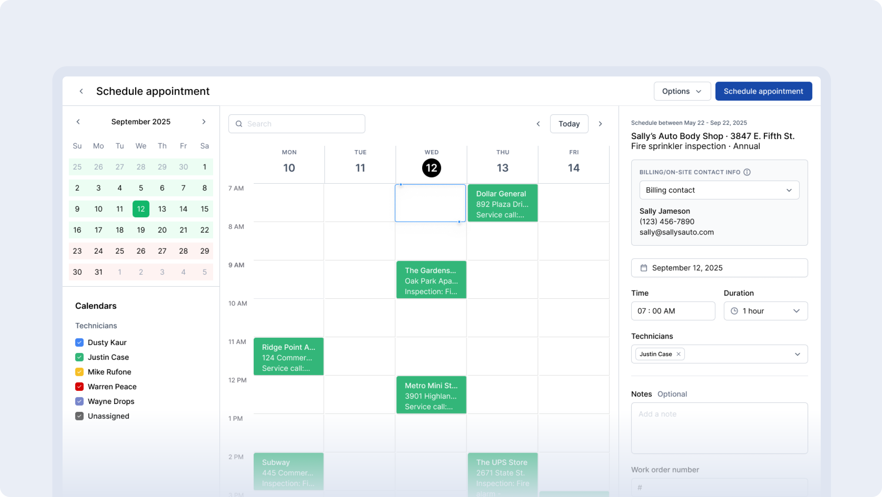Click the calendar icon in date field

pos(644,268)
